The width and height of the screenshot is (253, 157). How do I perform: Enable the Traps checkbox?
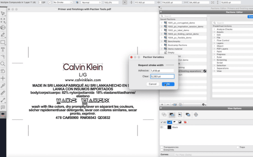point(238,147)
